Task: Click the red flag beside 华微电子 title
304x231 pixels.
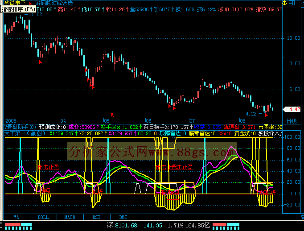Action: pos(31,3)
